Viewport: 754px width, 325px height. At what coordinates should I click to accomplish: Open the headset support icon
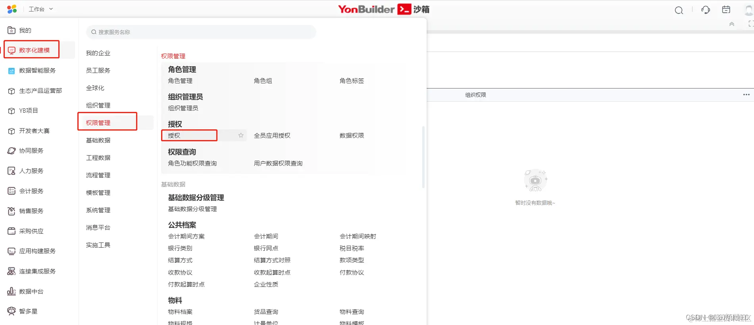pyautogui.click(x=706, y=10)
